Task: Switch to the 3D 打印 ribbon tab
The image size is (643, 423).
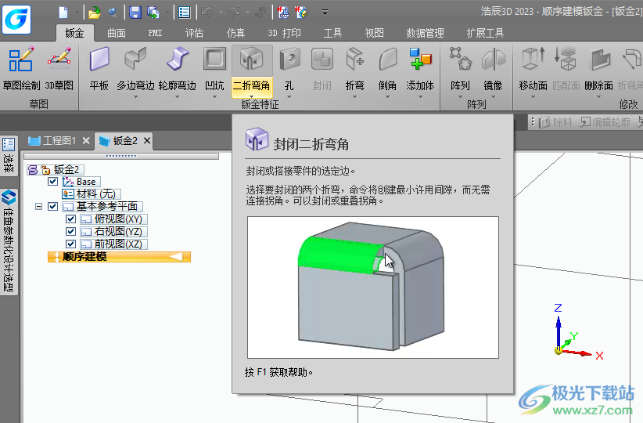Action: click(x=284, y=33)
